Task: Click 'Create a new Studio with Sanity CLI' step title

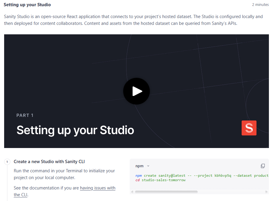Action: point(49,162)
